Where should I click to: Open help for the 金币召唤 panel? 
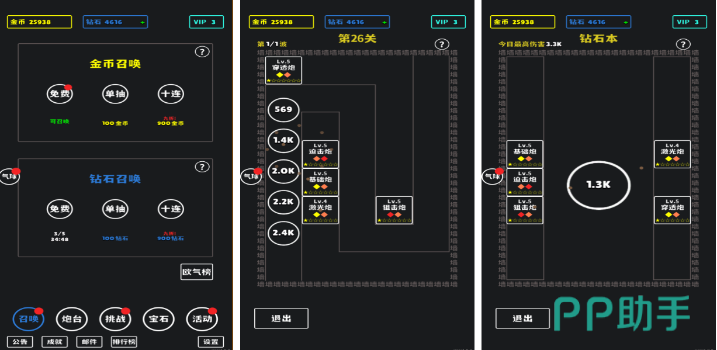[x=202, y=52]
